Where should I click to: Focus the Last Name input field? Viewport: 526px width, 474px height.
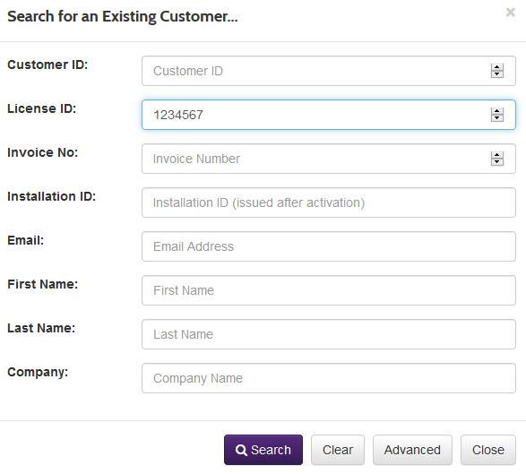click(329, 334)
